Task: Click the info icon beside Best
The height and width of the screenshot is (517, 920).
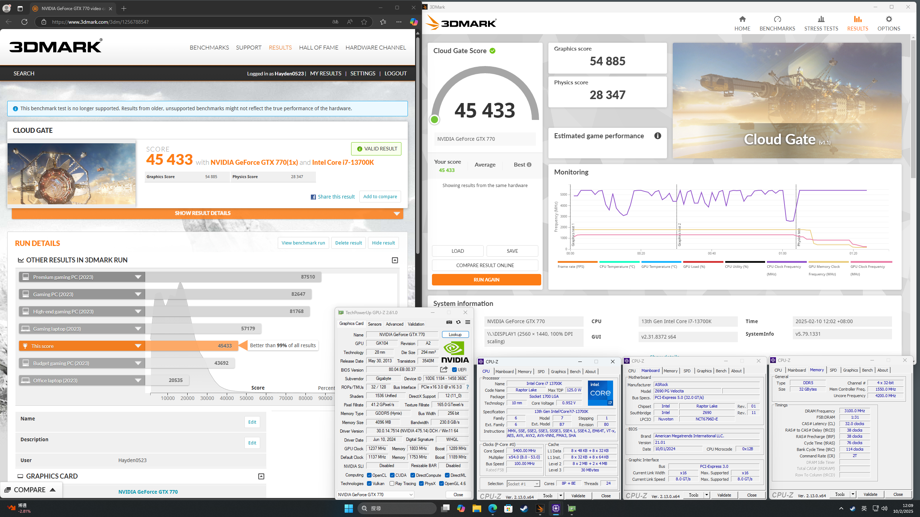Action: click(529, 165)
